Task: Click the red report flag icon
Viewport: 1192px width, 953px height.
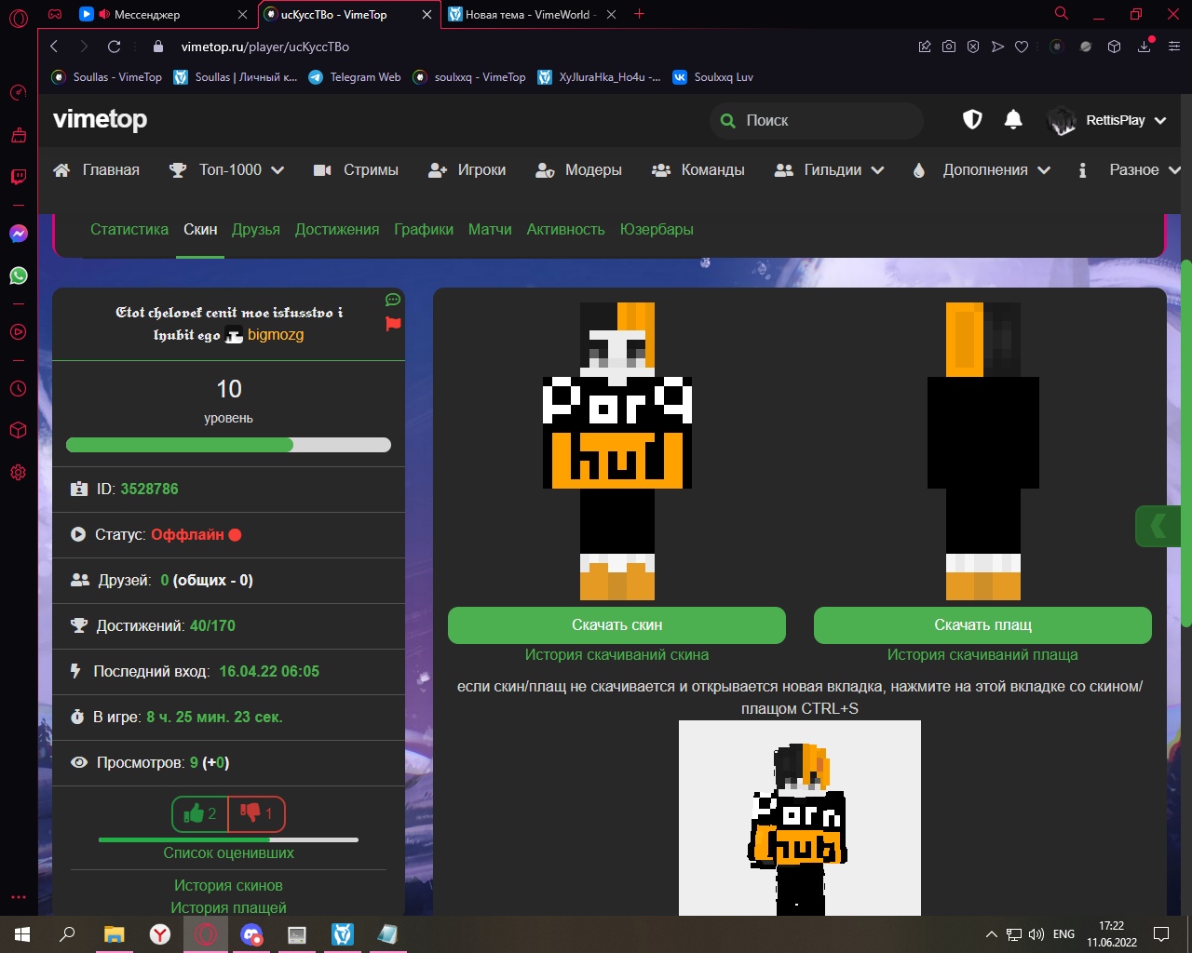Action: (x=393, y=324)
